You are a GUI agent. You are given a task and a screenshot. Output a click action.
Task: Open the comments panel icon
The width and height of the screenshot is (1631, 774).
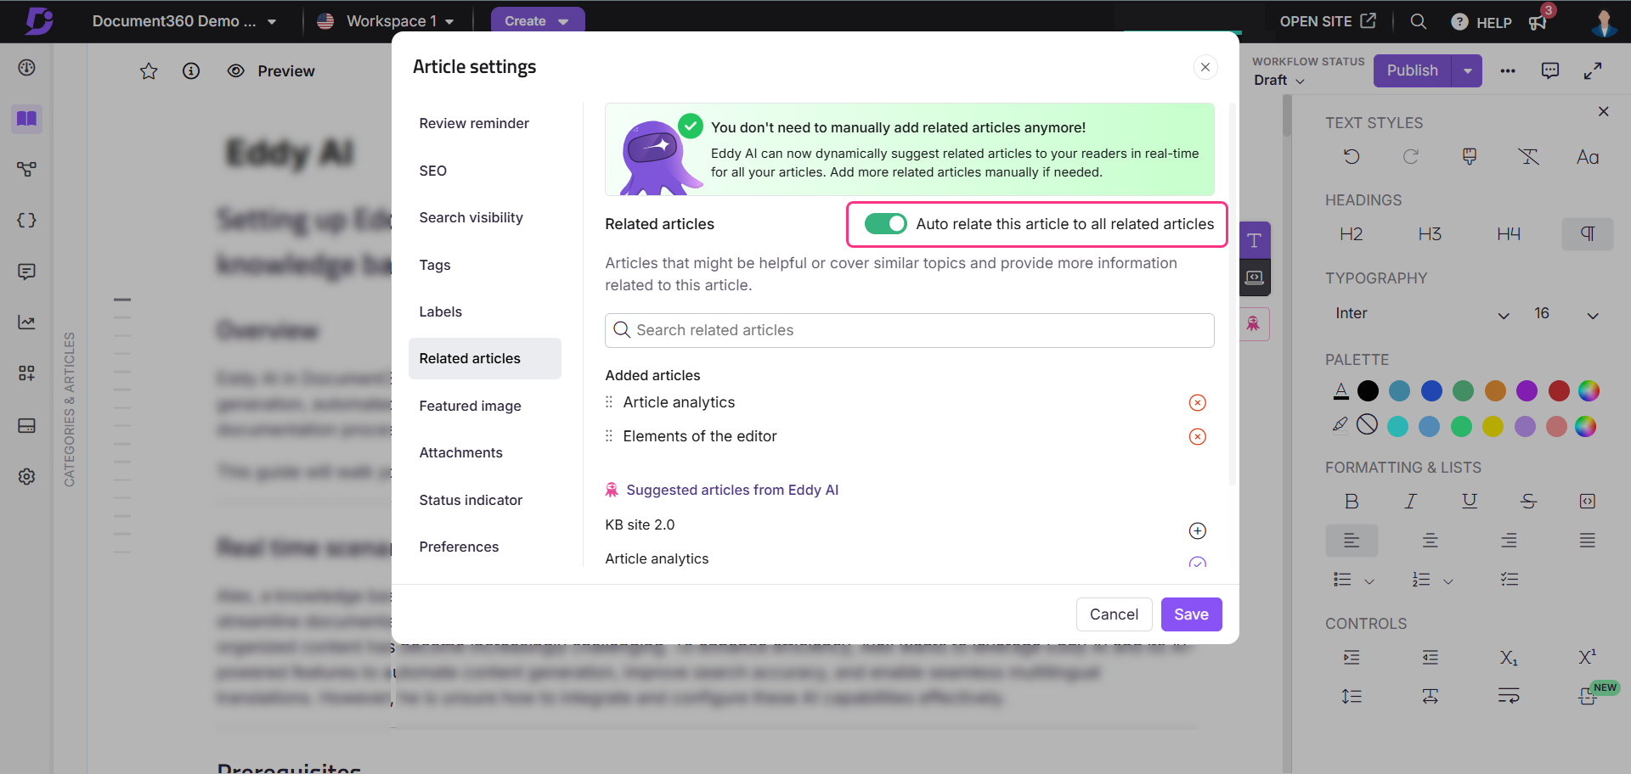(1550, 71)
